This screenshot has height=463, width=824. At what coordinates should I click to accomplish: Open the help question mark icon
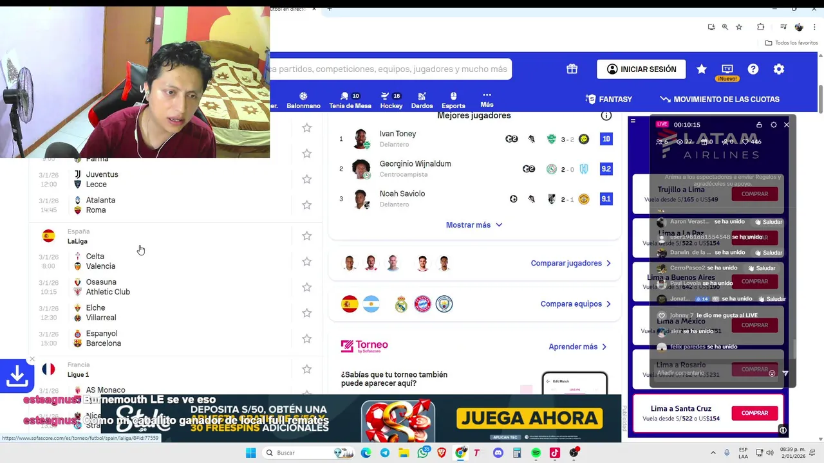coord(753,69)
